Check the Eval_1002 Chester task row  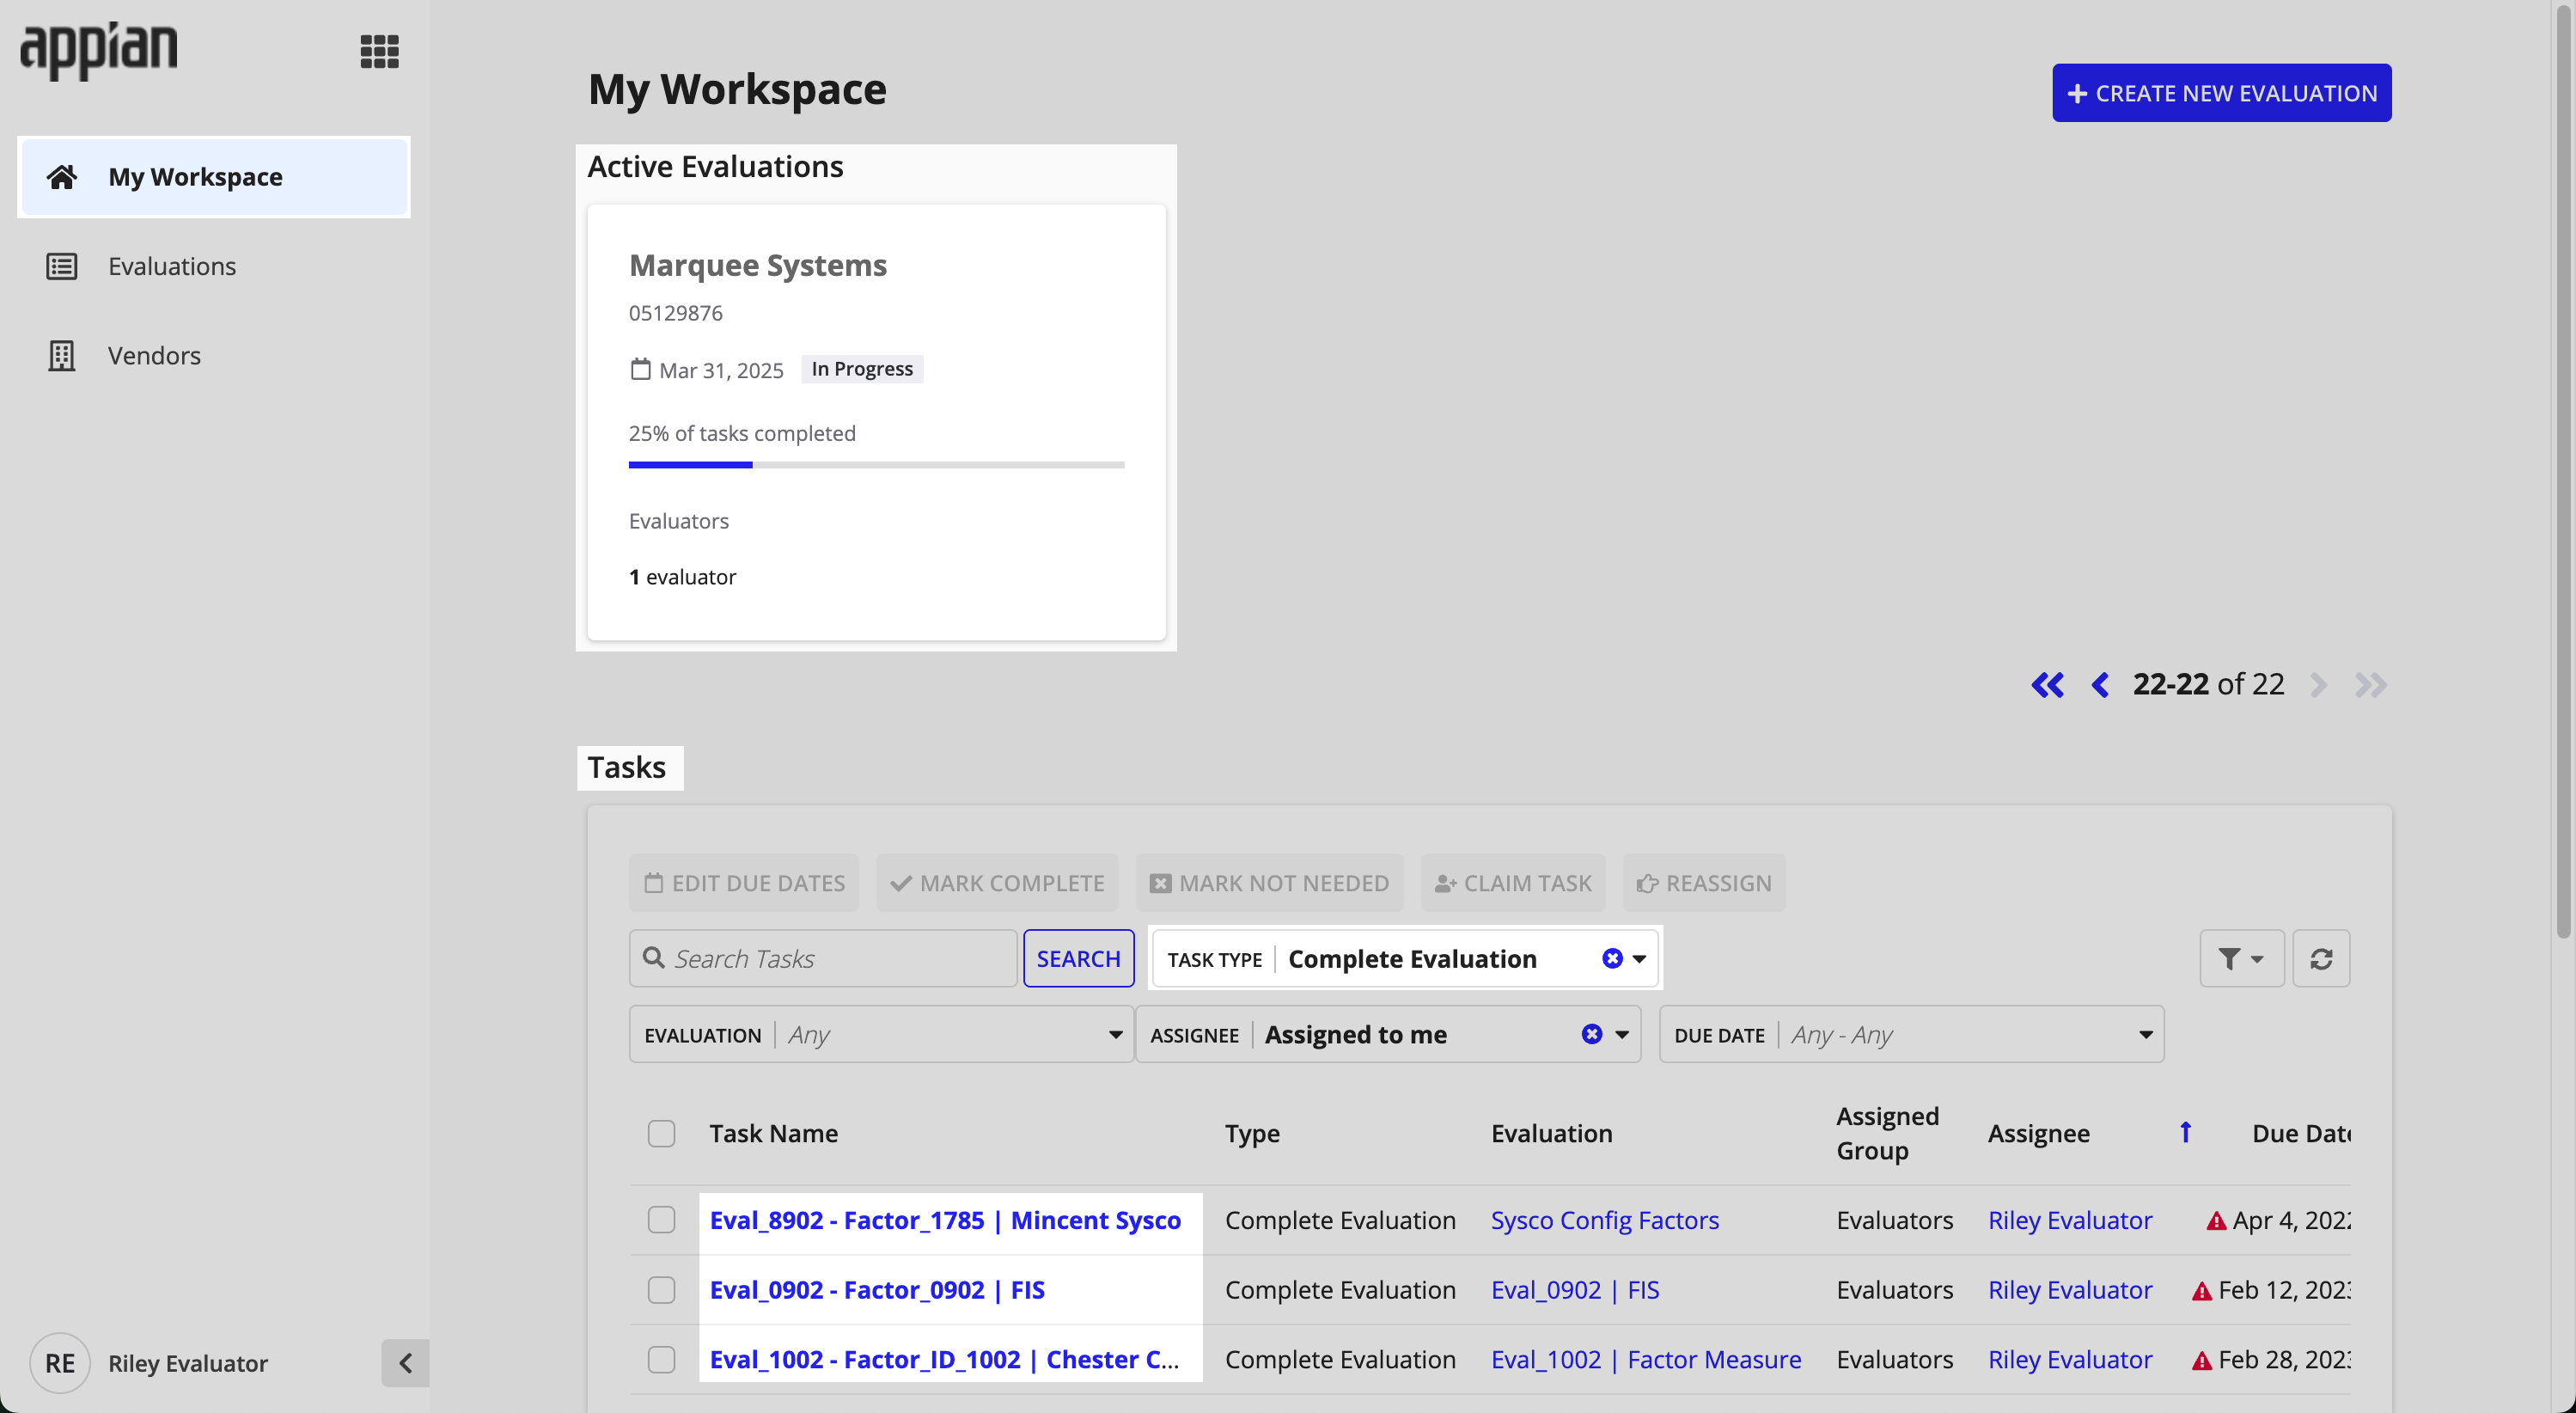[661, 1360]
